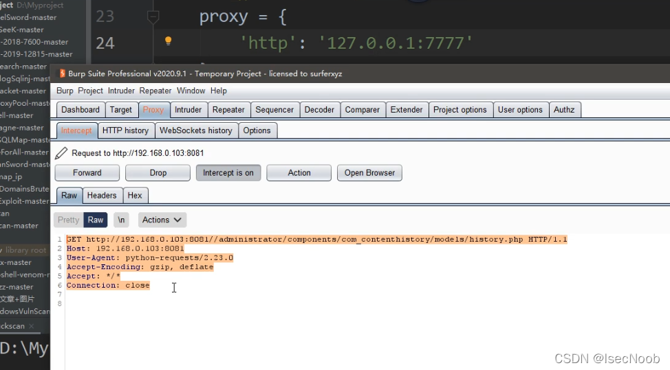Switch to the Hex message tab
Viewport: 670px width, 370px height.
pos(135,195)
